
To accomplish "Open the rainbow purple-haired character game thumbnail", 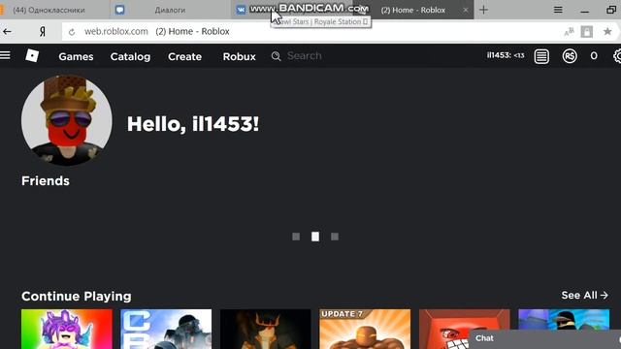I will click(x=67, y=329).
